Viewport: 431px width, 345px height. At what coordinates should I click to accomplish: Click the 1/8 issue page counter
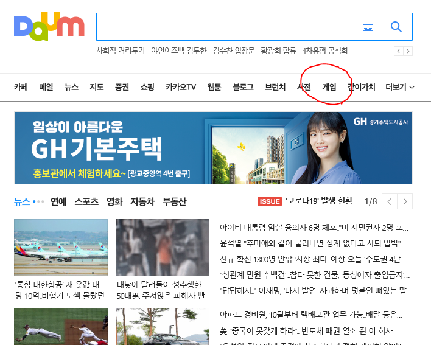[371, 201]
